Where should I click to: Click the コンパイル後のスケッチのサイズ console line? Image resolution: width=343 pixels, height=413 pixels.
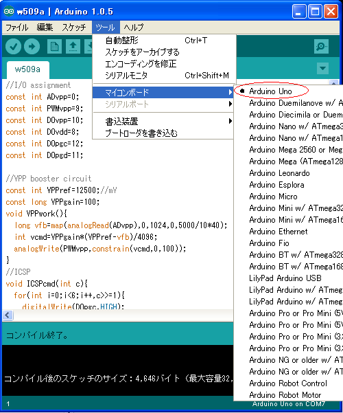click(x=119, y=379)
